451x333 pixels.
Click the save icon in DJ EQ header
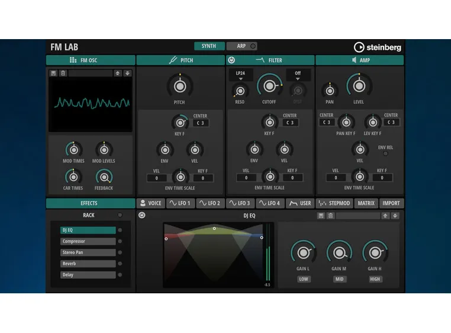coord(321,216)
